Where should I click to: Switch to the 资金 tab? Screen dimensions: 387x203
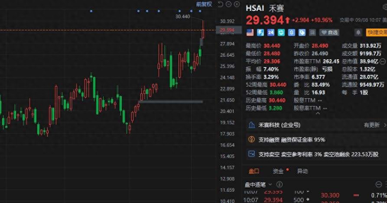point(278,171)
